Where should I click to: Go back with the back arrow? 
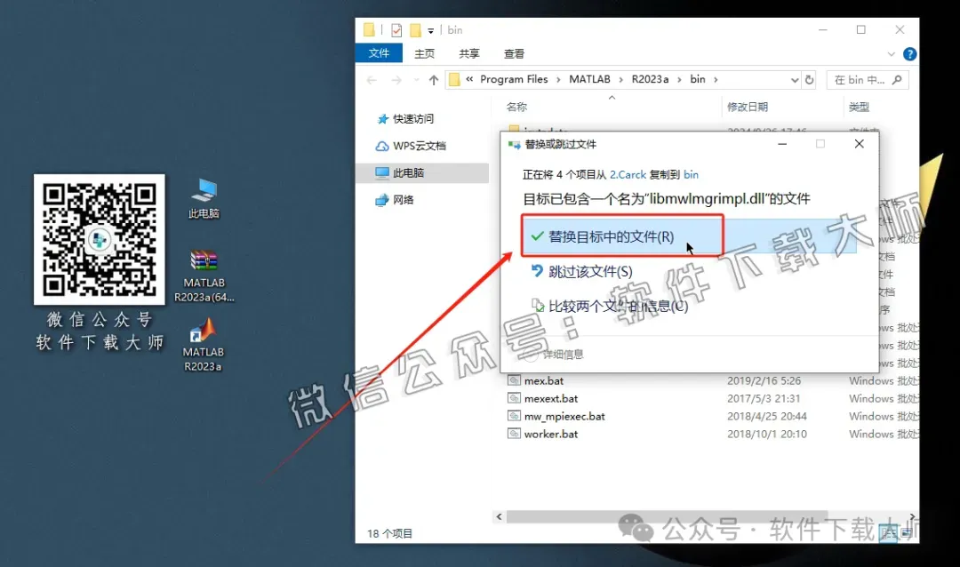pos(372,80)
